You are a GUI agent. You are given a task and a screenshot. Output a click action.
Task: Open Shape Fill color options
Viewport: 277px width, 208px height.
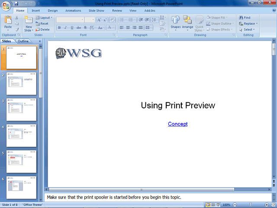pyautogui.click(x=217, y=17)
